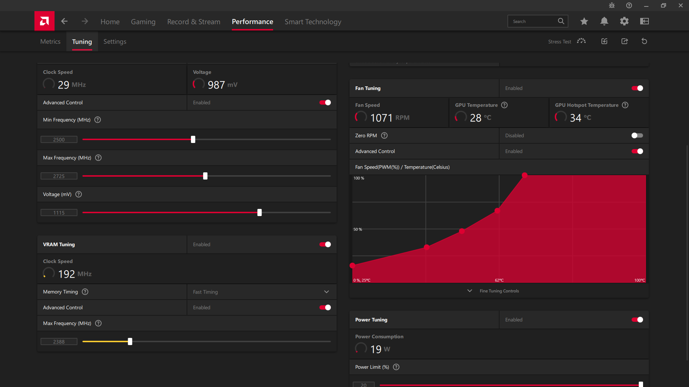
Task: Enable Zero RPM switch
Action: (x=637, y=135)
